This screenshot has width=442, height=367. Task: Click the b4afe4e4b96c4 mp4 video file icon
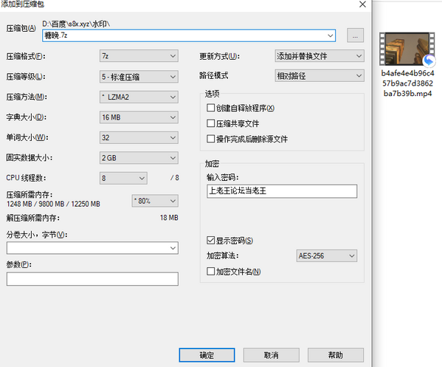(x=407, y=49)
